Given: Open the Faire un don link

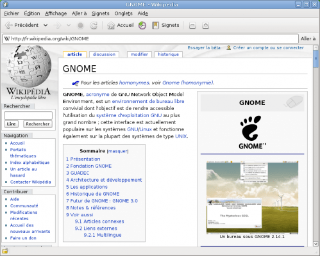Looking at the screenshot, I should 23,238.
